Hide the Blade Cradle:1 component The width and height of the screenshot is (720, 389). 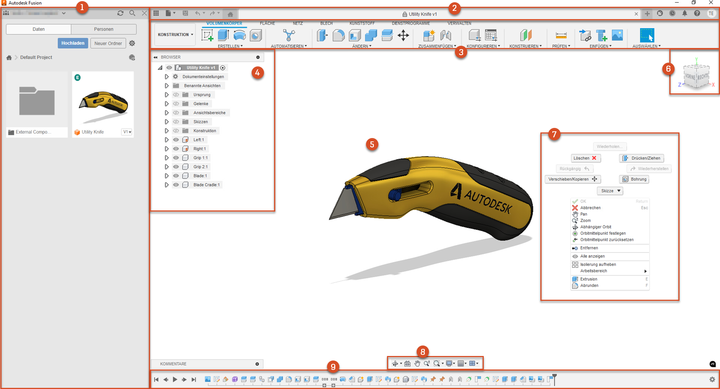[x=176, y=185]
